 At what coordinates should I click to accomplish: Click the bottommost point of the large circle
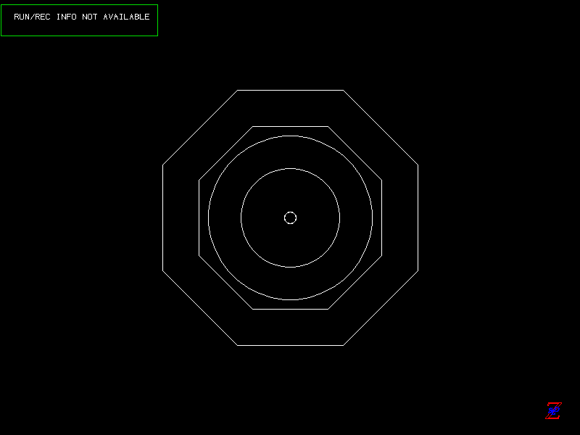[290, 299]
